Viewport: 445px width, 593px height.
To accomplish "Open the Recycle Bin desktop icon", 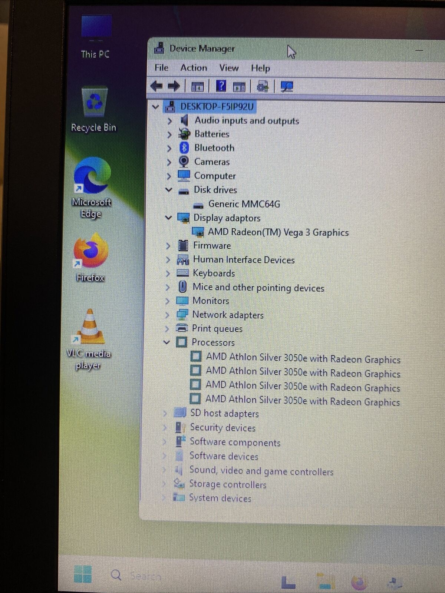I will click(94, 109).
